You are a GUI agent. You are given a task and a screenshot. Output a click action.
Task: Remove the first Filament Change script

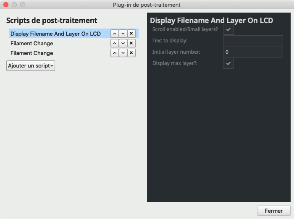pos(131,43)
